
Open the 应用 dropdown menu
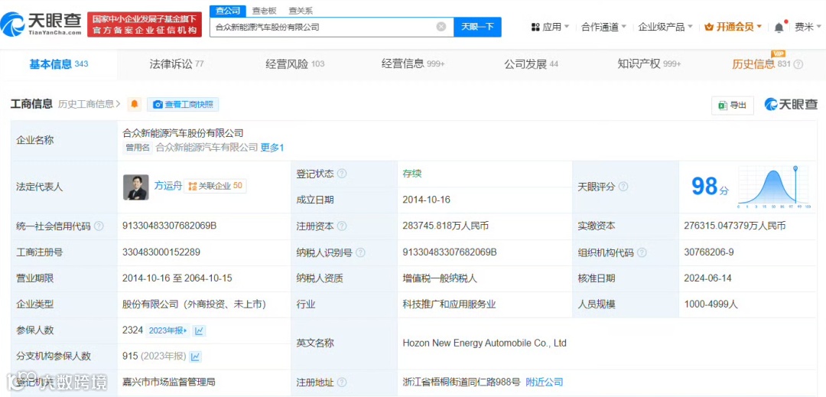click(551, 27)
